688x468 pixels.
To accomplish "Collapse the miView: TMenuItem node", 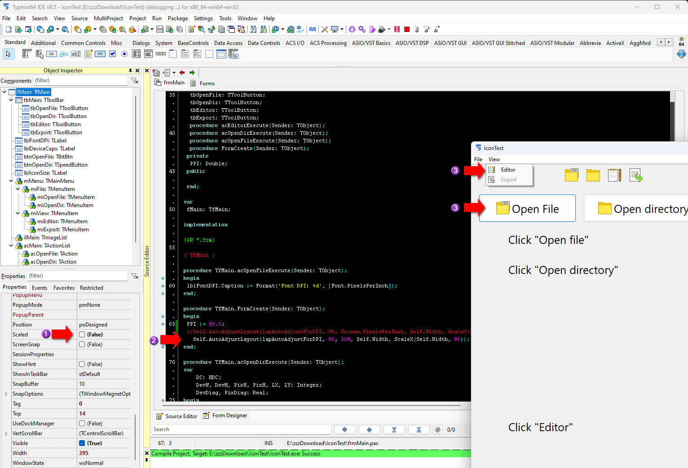I will tap(18, 213).
